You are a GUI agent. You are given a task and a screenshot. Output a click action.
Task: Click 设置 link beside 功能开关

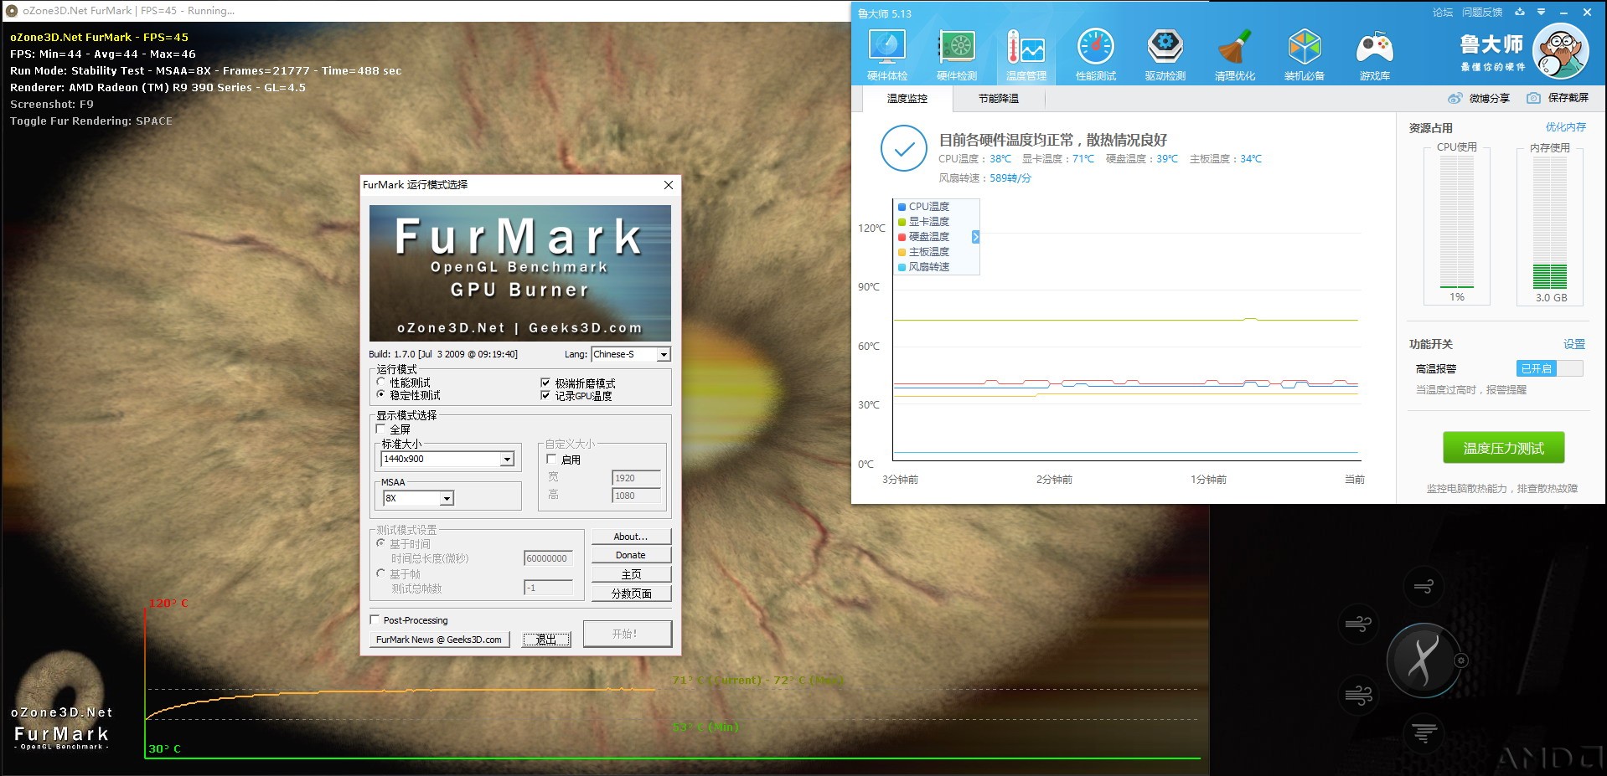click(1574, 344)
